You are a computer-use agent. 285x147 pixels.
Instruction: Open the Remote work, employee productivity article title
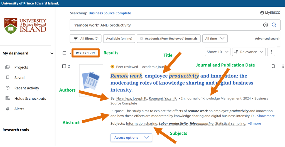182,83
